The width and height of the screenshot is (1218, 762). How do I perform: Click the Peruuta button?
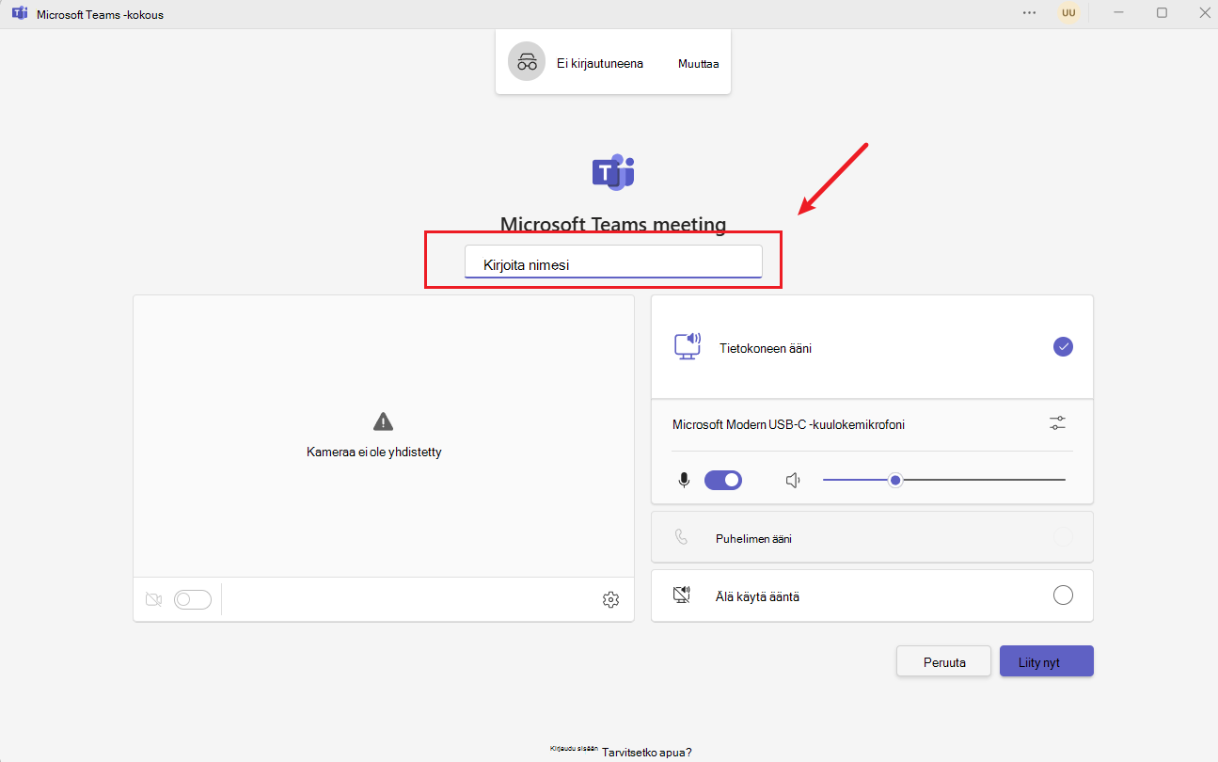point(944,661)
